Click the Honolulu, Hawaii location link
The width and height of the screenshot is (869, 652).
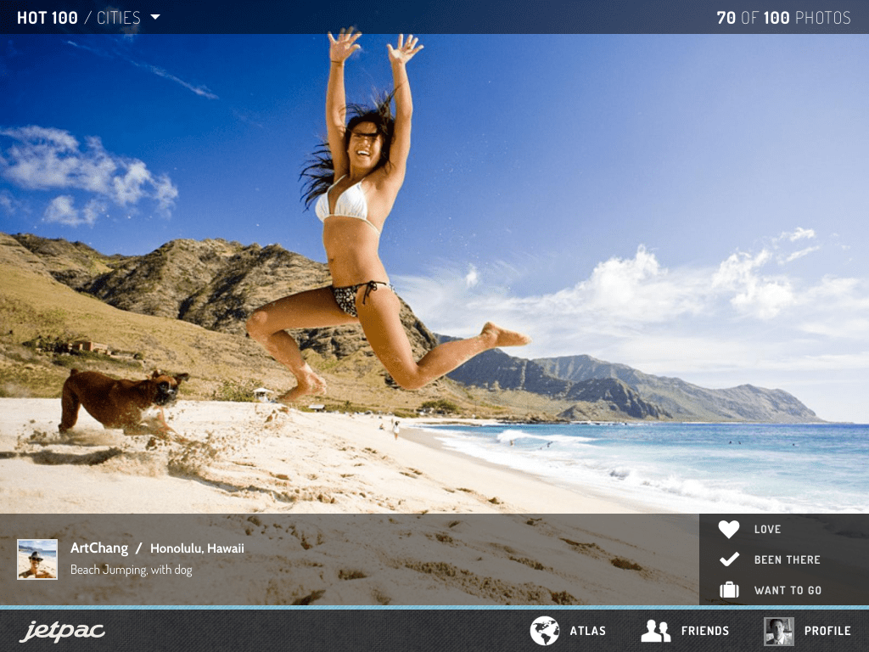pos(197,548)
